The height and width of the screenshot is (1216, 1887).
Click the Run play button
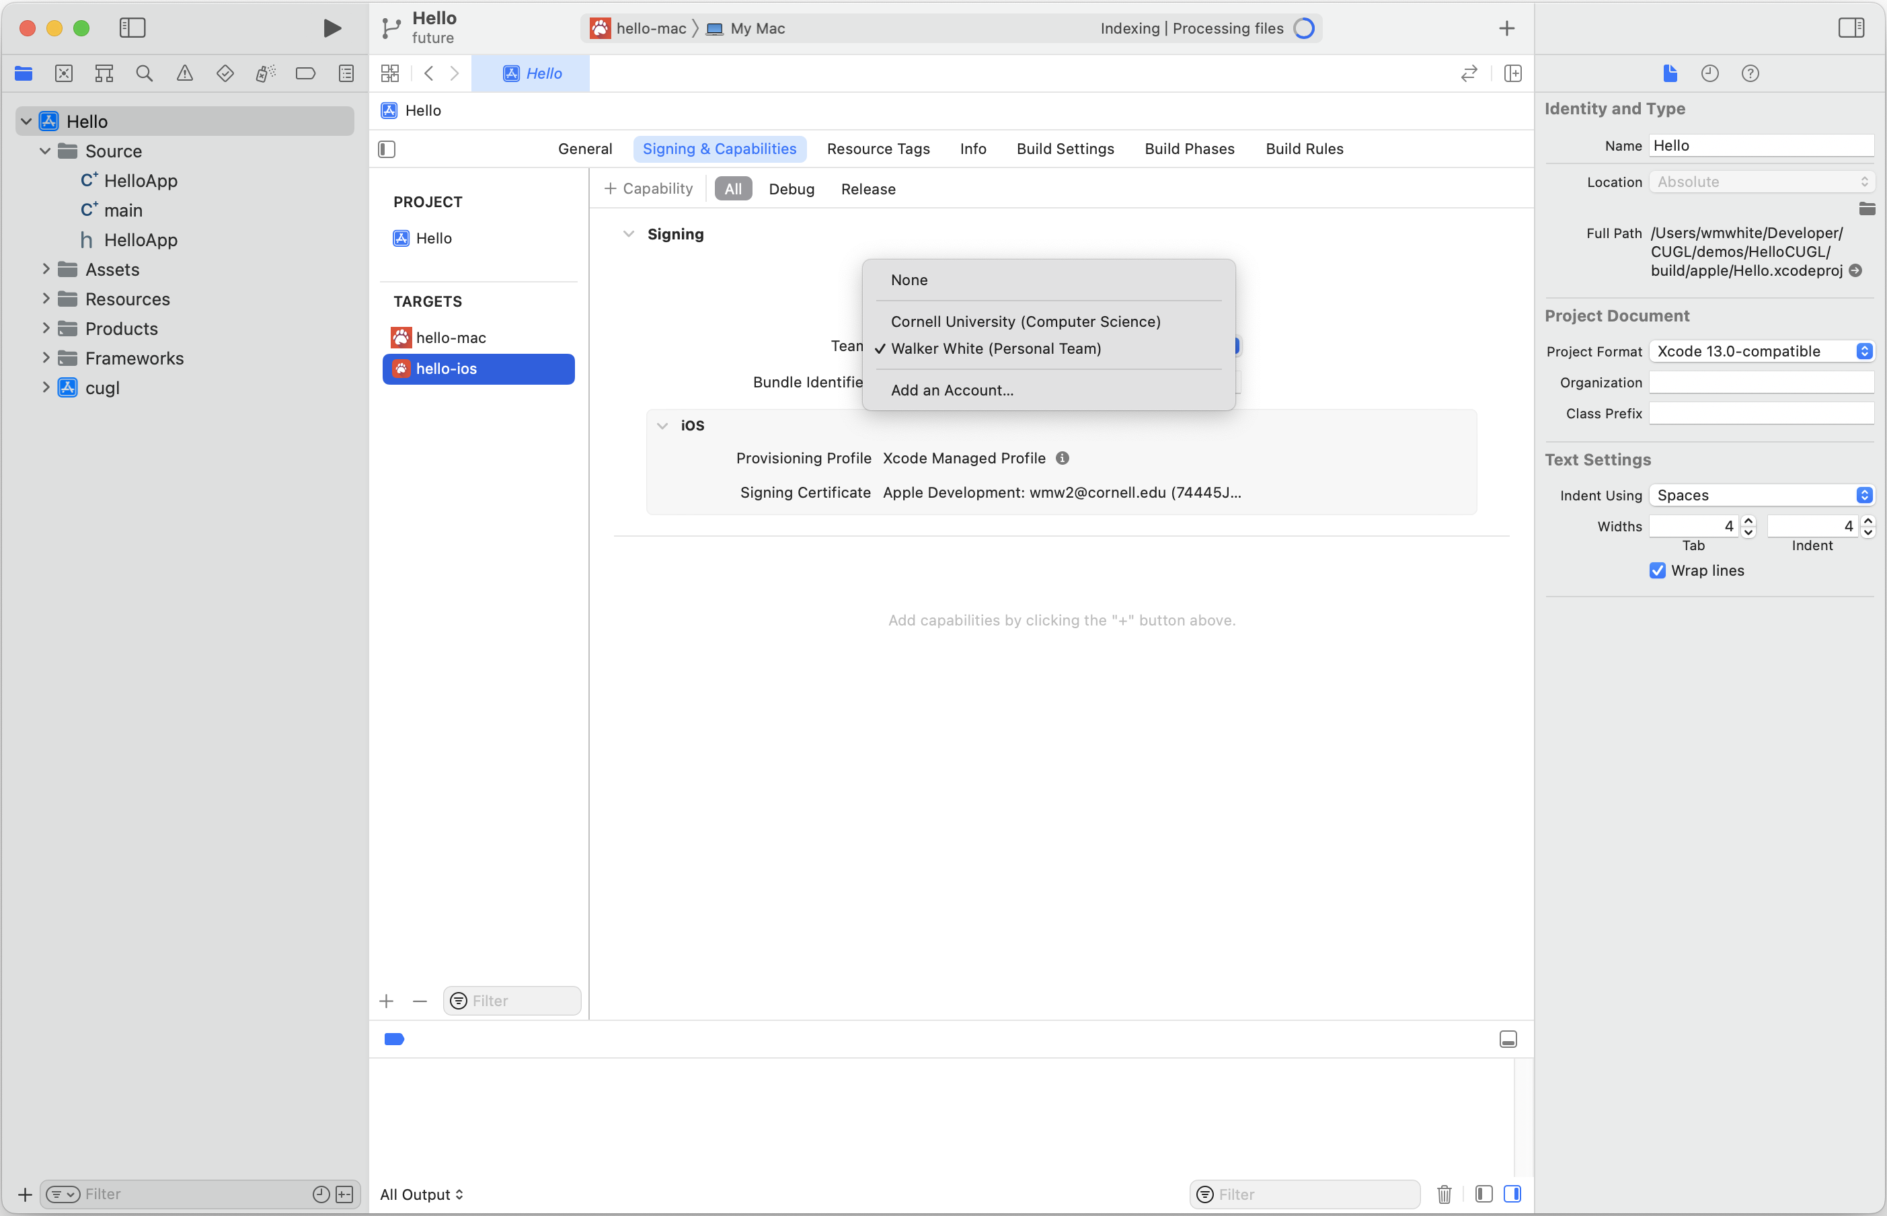click(332, 28)
